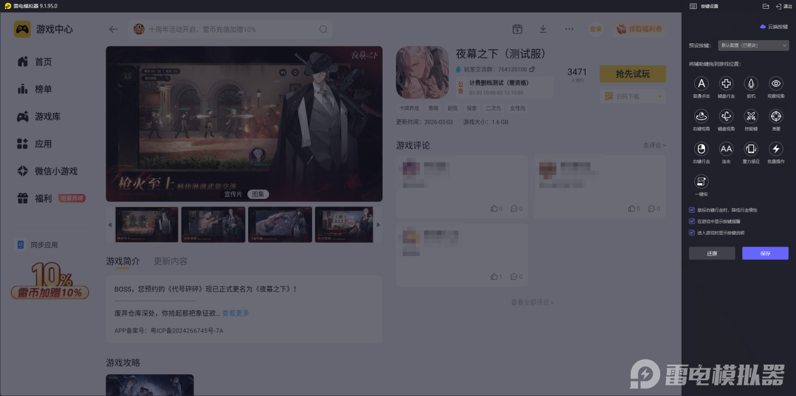Click 退出 exit in key settings panel
This screenshot has width=796, height=396.
(x=783, y=6)
